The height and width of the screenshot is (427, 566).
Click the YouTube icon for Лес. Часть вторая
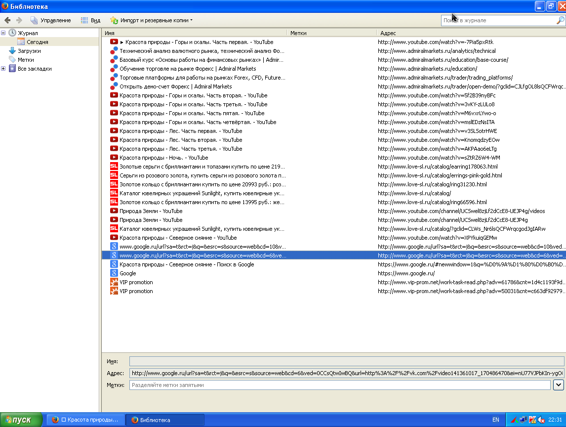tap(114, 140)
